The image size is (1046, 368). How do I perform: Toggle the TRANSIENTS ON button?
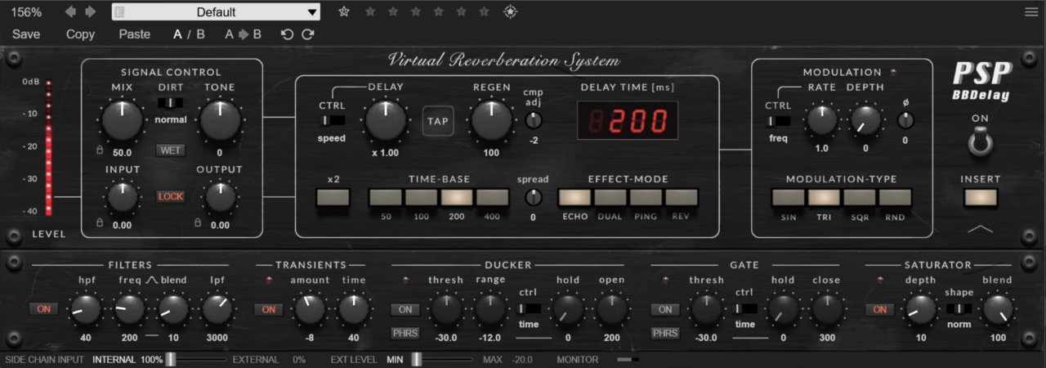[x=268, y=309]
